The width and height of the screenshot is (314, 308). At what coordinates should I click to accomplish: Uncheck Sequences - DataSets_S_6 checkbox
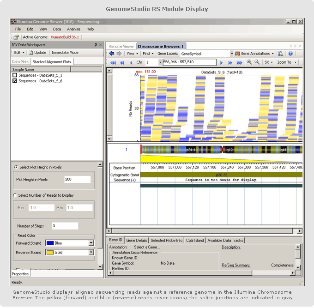click(x=15, y=81)
